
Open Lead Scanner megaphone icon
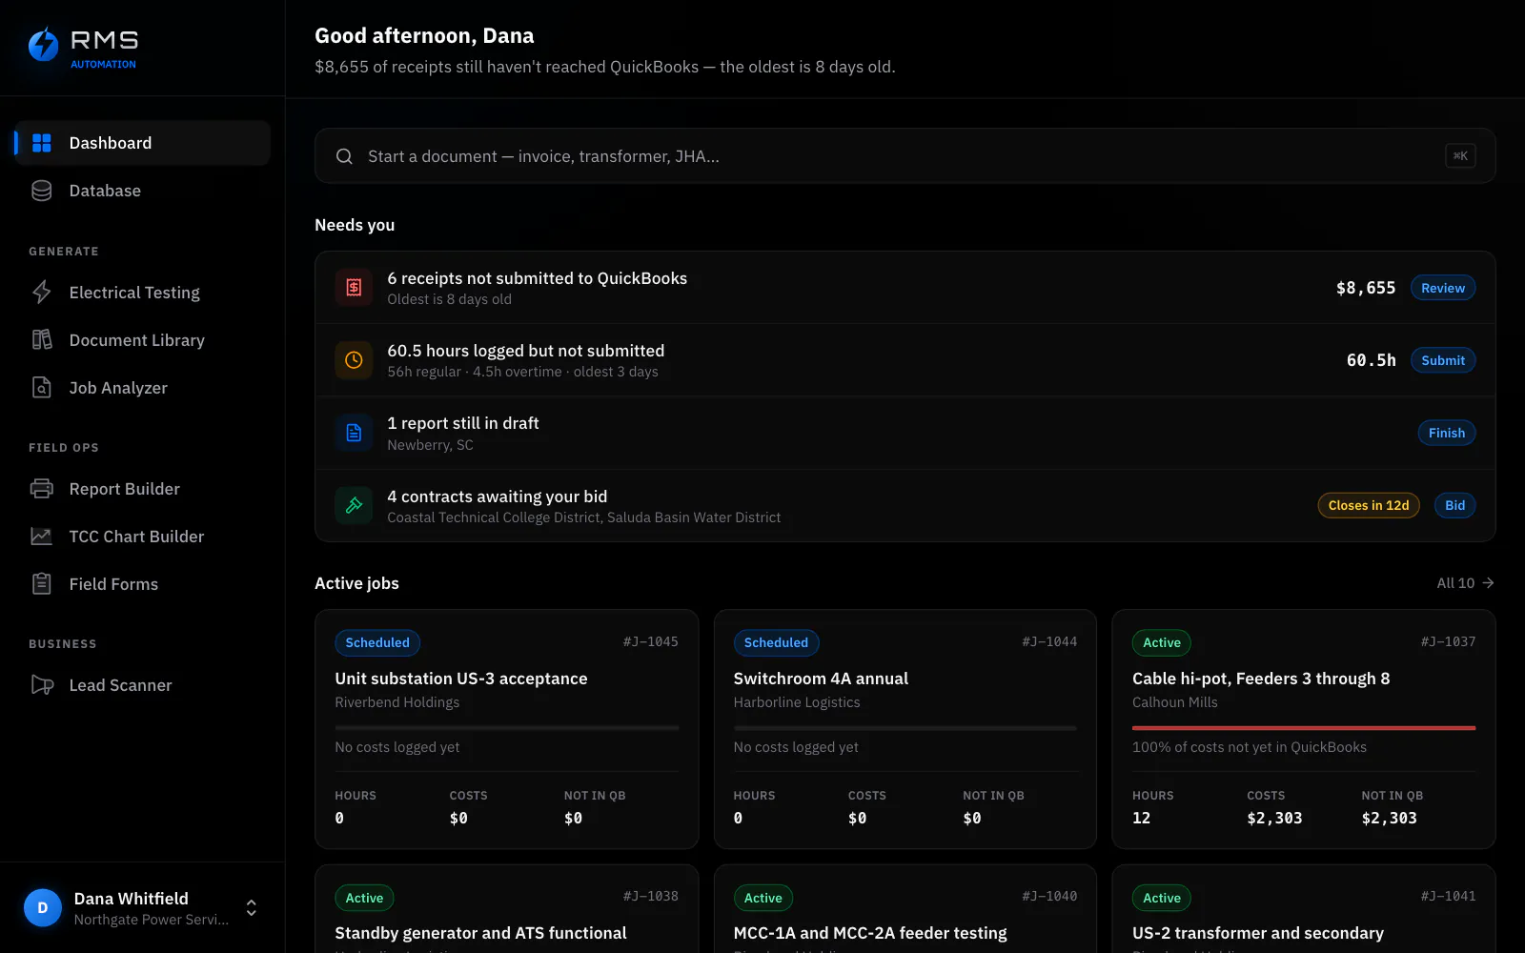[x=42, y=685]
